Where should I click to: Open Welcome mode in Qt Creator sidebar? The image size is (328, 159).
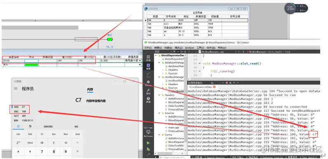tap(148, 58)
